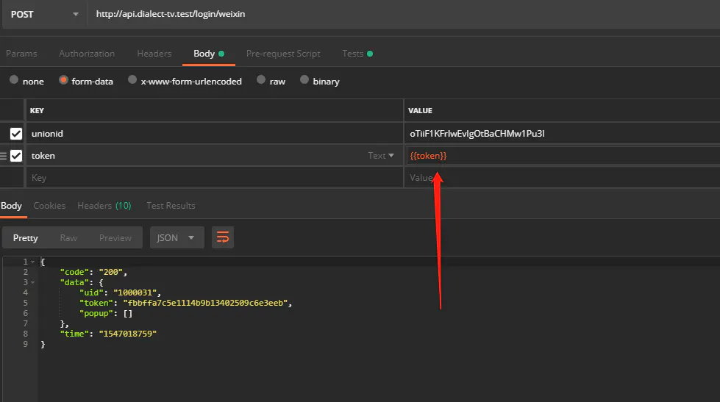
Task: Click the empty Value placeholder field
Action: [562, 178]
